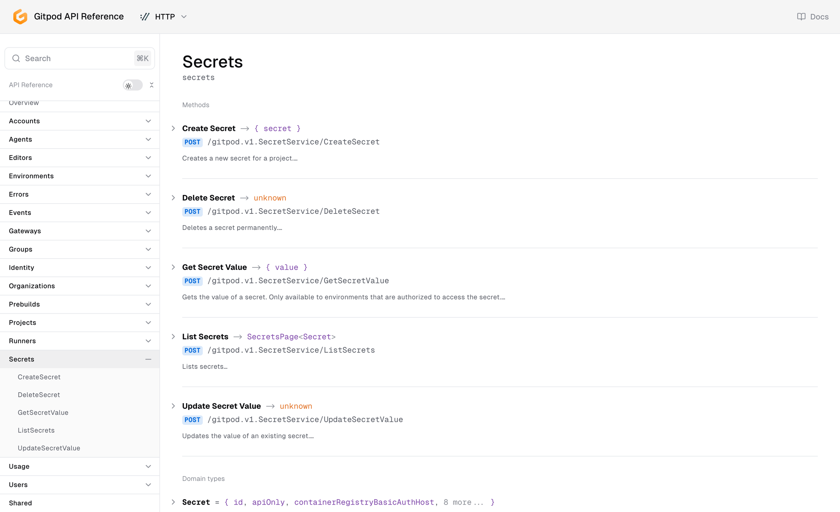The height and width of the screenshot is (512, 840).
Task: Expand the Delete Secret method arrow
Action: (x=173, y=198)
